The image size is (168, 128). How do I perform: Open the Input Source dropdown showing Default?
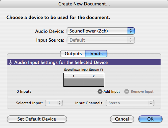point(101,40)
